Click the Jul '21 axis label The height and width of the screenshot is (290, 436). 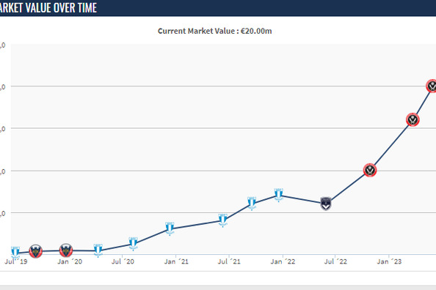(229, 261)
